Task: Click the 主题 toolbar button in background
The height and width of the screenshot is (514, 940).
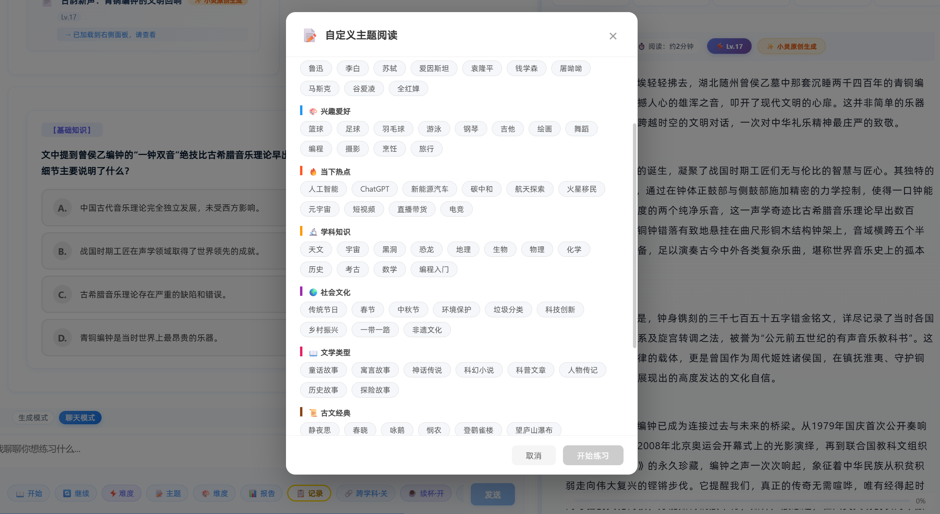Action: coord(168,493)
